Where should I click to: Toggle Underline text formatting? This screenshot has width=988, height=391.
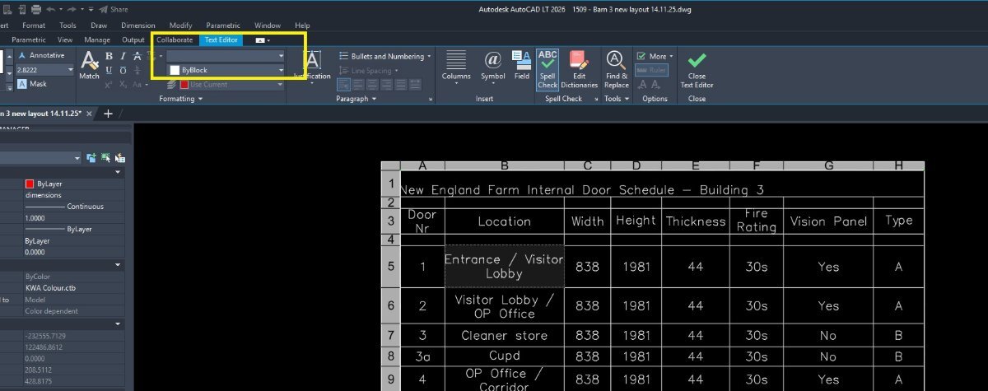(109, 71)
